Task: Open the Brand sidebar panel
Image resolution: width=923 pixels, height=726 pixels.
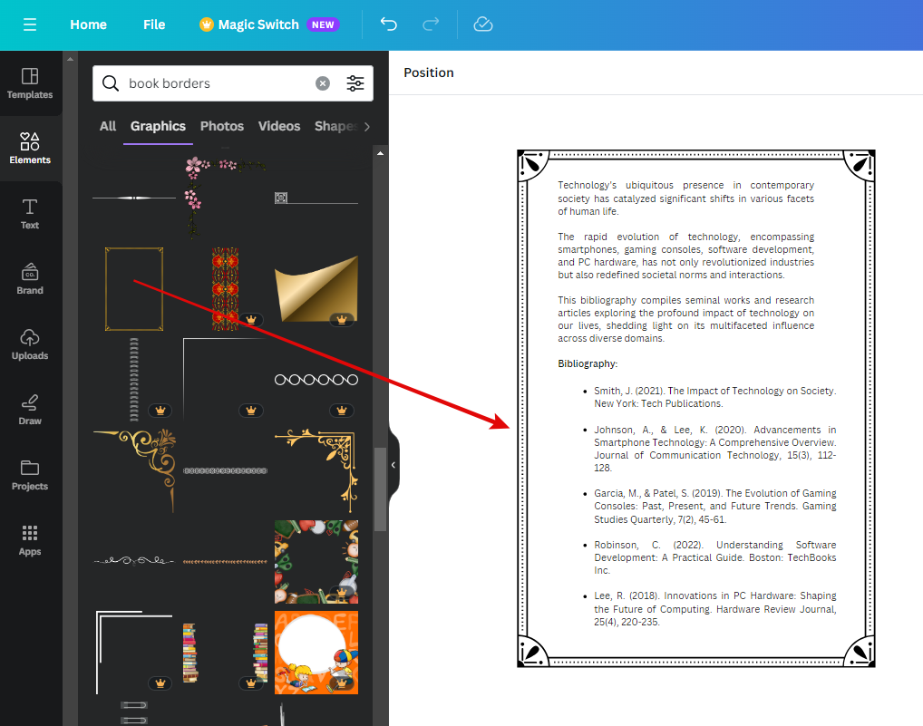Action: pos(30,279)
